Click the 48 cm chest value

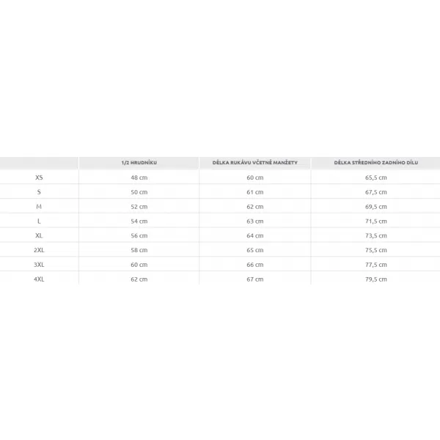click(139, 177)
